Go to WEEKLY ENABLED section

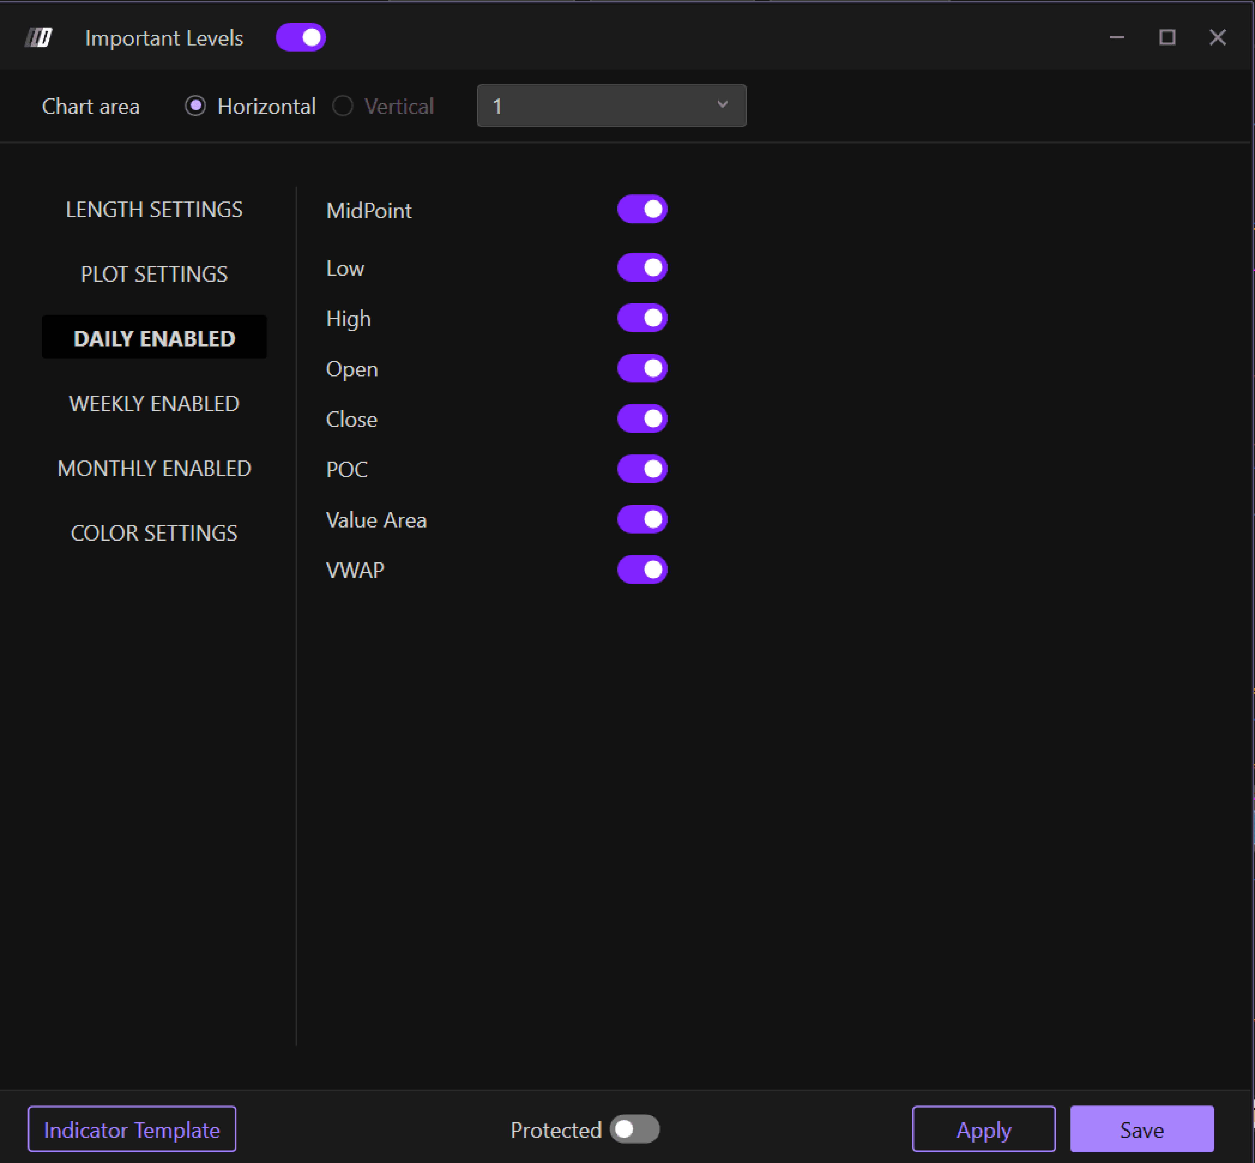(154, 403)
